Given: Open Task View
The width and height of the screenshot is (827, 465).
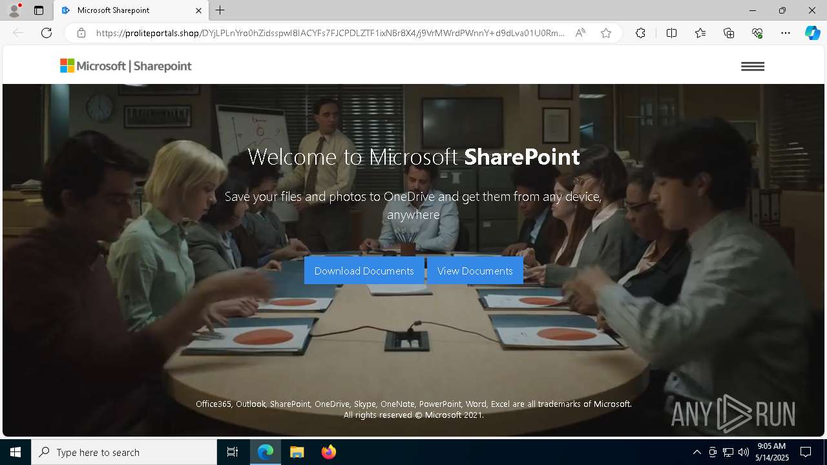Looking at the screenshot, I should (233, 452).
